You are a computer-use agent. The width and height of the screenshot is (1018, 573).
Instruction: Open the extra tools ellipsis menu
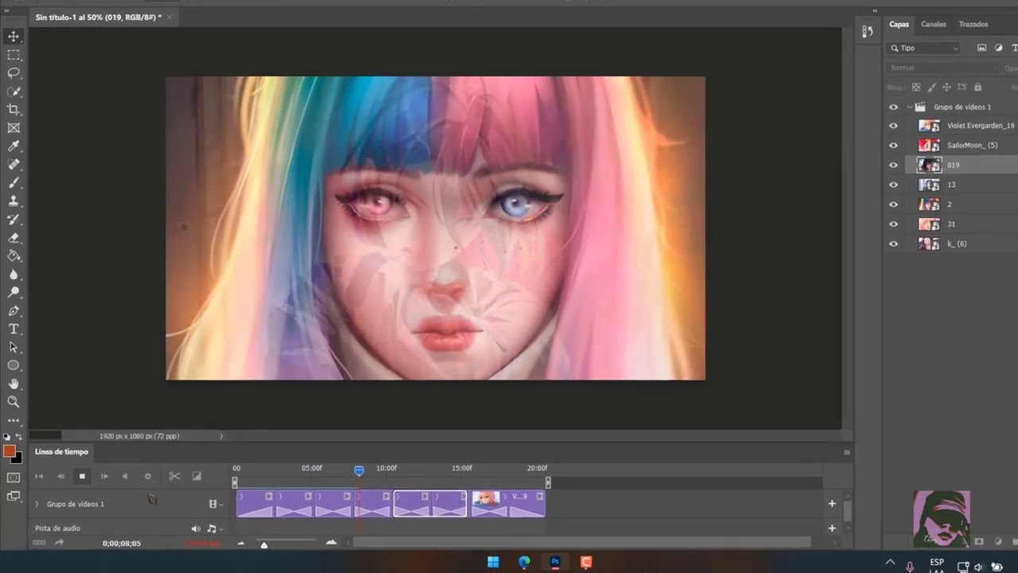[x=14, y=420]
